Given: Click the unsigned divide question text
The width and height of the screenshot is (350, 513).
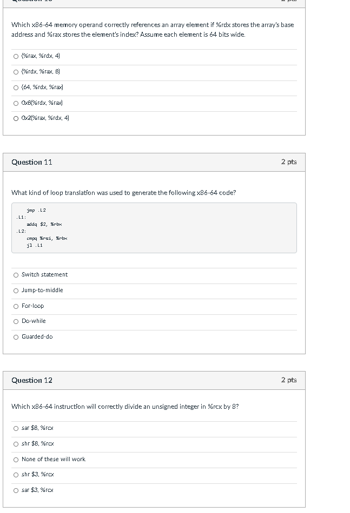Looking at the screenshot, I should [125, 407].
